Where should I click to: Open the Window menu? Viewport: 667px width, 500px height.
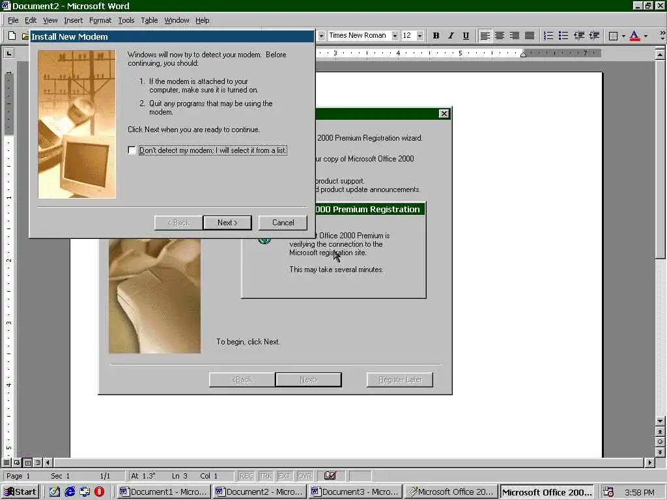tap(177, 20)
